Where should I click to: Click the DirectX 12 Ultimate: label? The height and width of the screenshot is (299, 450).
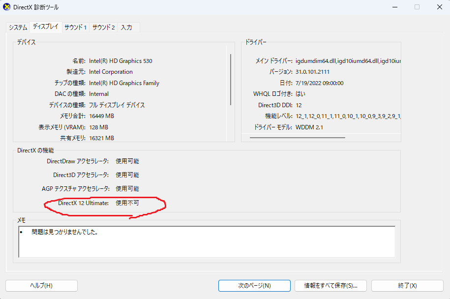pyautogui.click(x=83, y=203)
